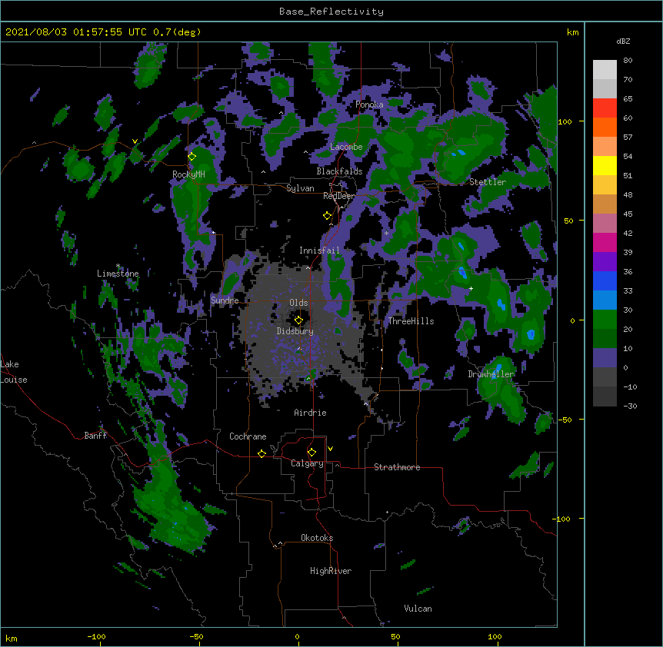Select the white 80-70 dBZ legend swatch

pyautogui.click(x=605, y=70)
